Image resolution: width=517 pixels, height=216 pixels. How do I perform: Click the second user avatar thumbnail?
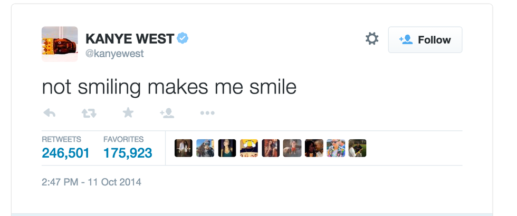[205, 148]
